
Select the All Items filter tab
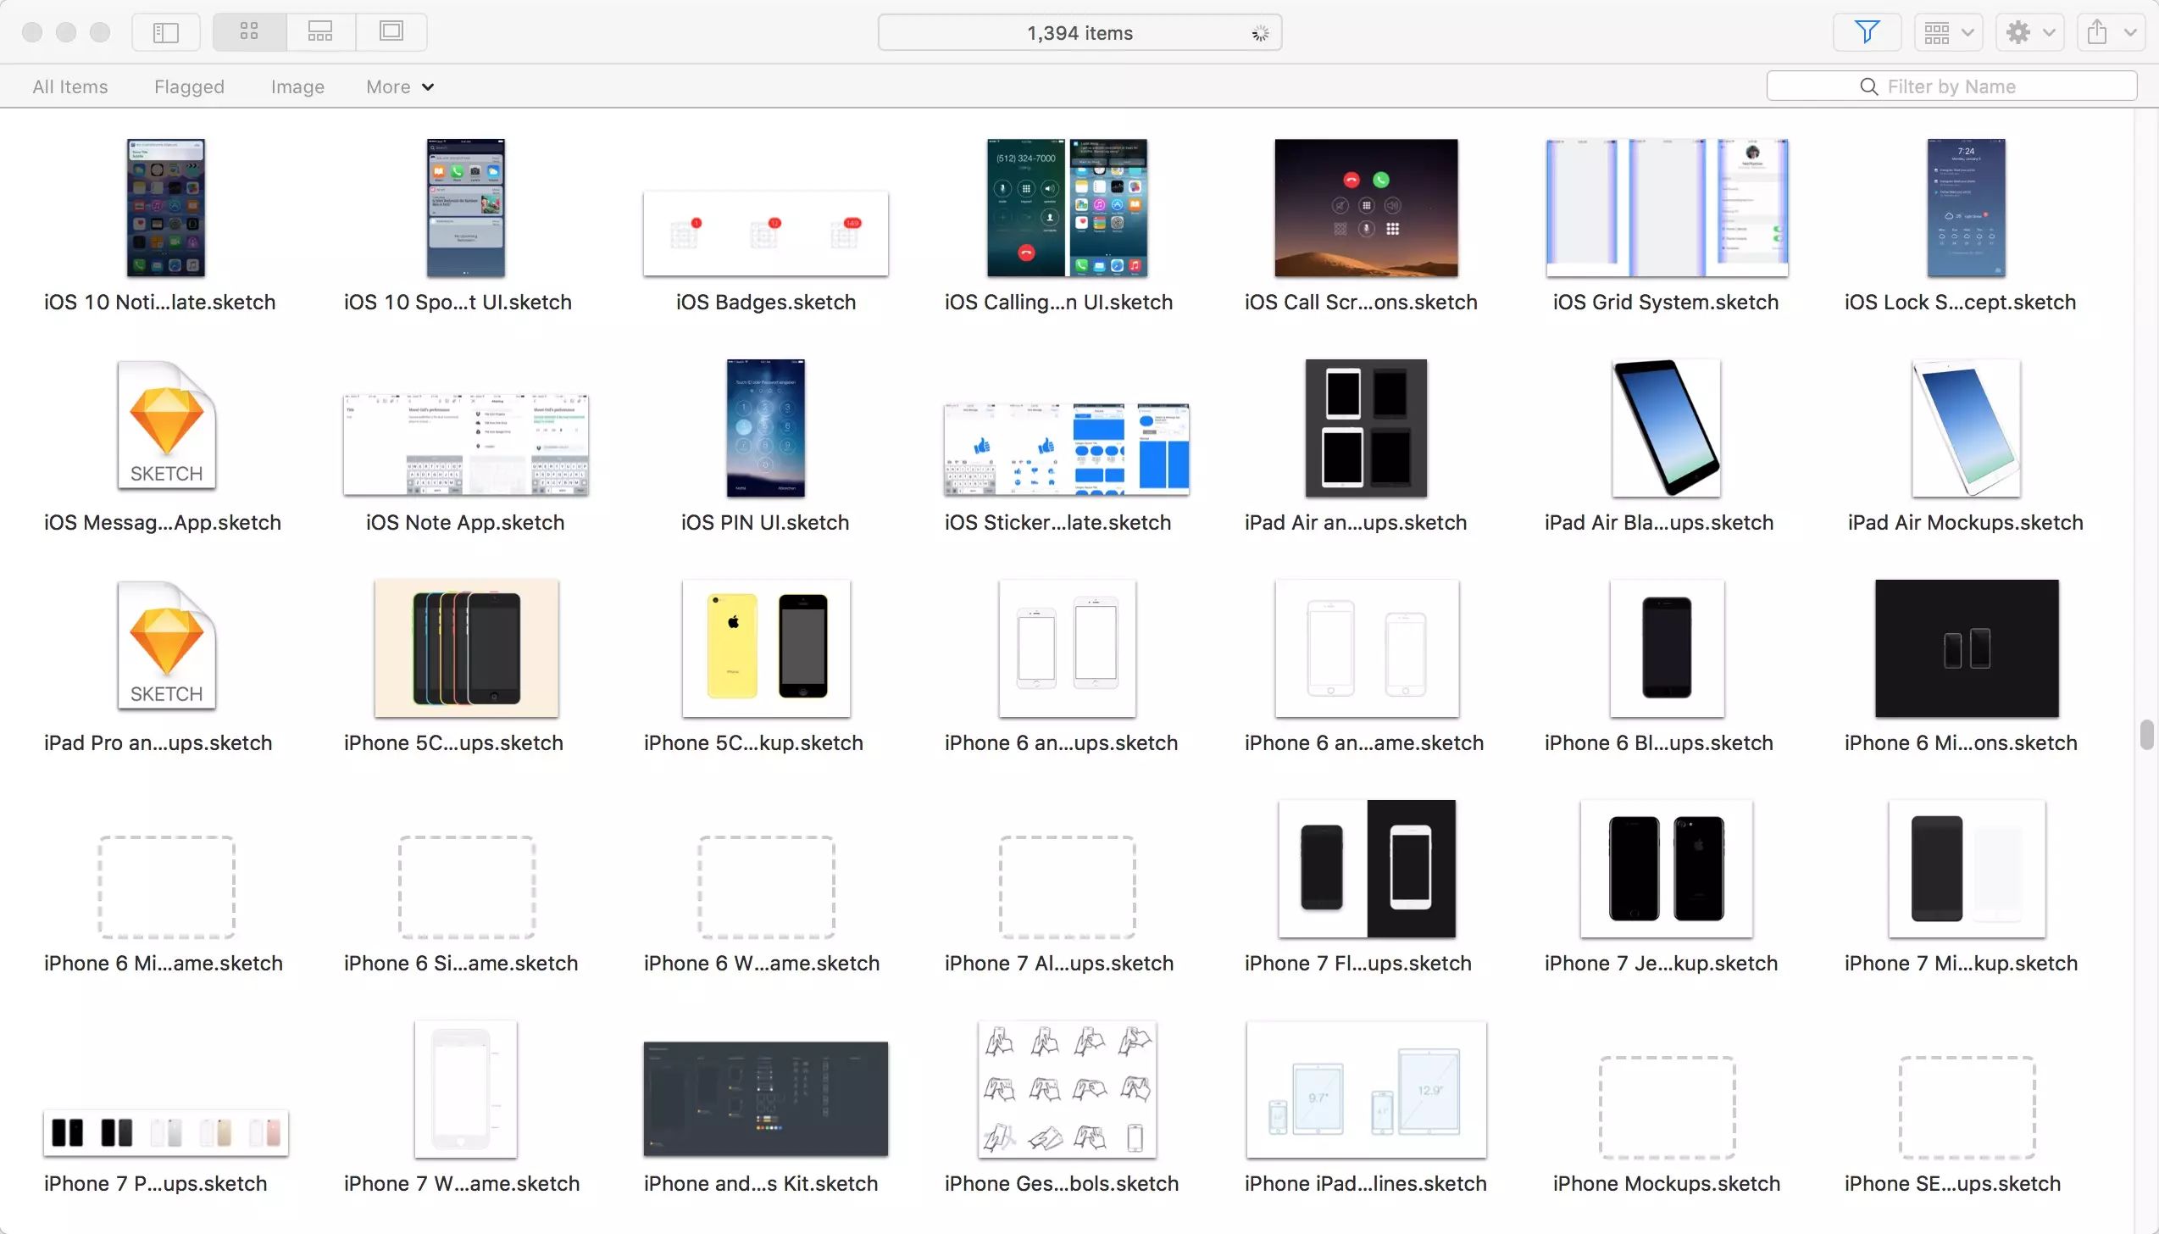coord(70,86)
